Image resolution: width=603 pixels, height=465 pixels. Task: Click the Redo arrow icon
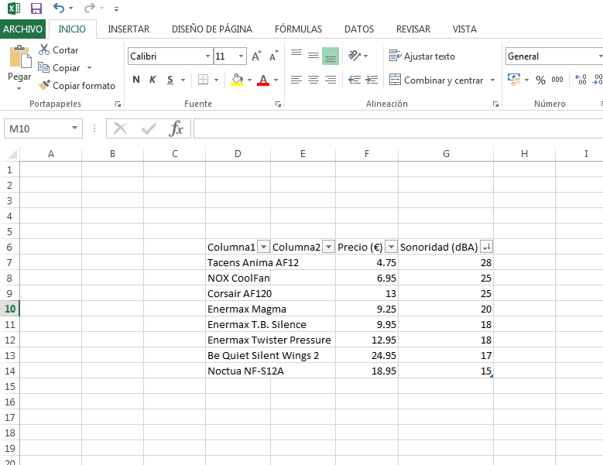click(x=89, y=8)
